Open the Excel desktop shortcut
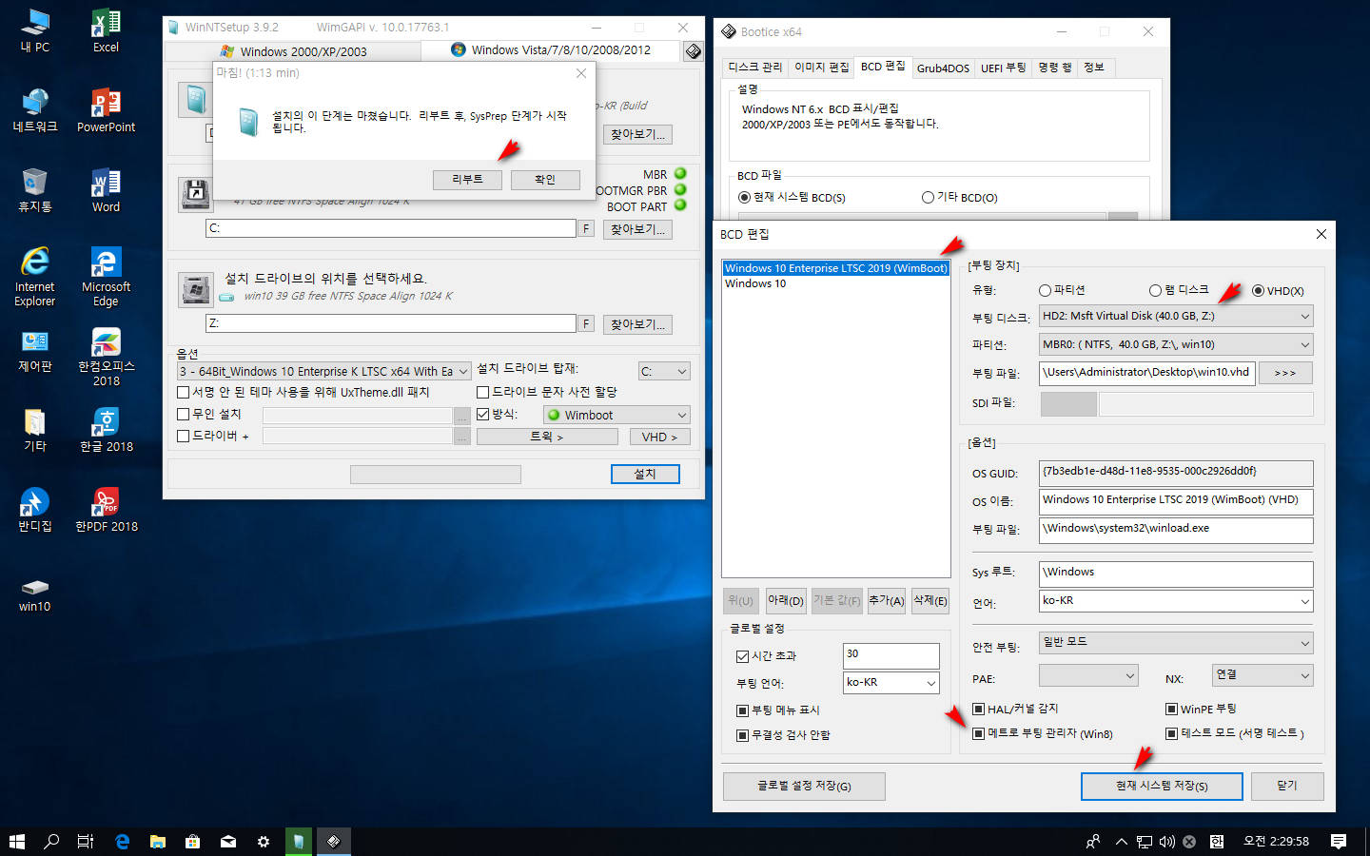The image size is (1370, 856). click(x=106, y=30)
